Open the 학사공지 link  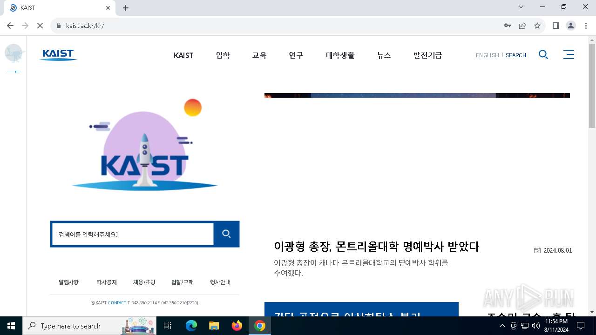point(107,282)
